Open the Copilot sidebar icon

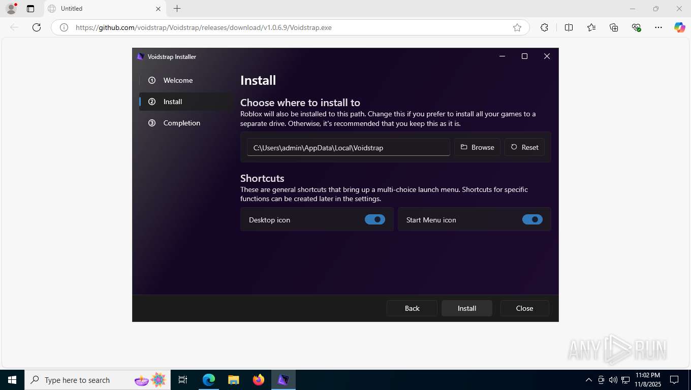coord(680,27)
